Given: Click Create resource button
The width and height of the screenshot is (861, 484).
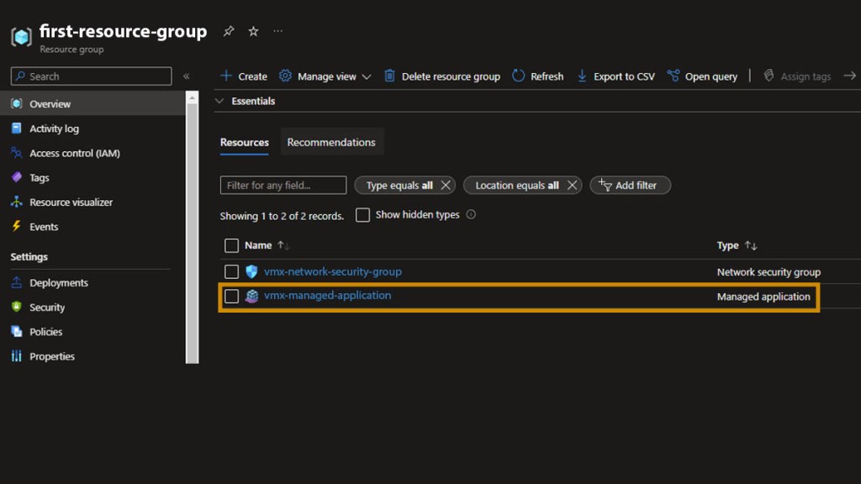Looking at the screenshot, I should click(x=244, y=76).
